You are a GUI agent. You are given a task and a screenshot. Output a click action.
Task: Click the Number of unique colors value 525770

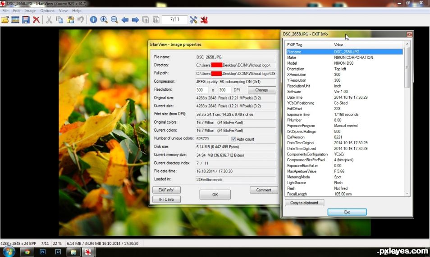pyautogui.click(x=211, y=139)
